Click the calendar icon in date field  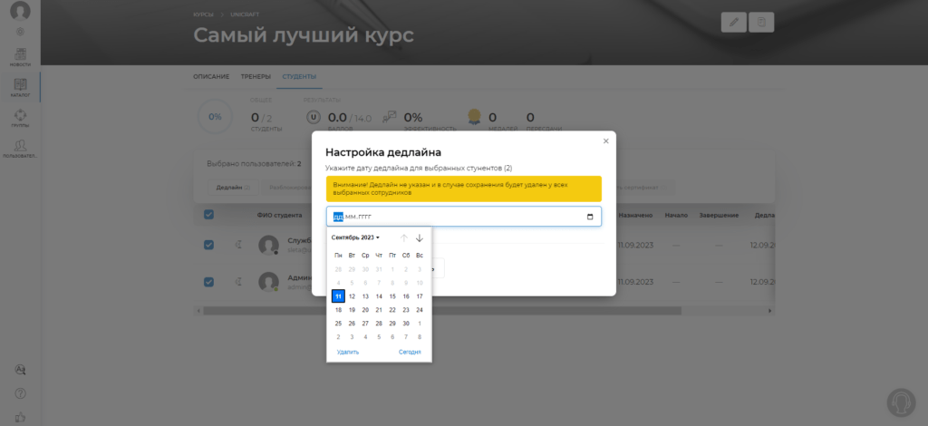(x=590, y=217)
